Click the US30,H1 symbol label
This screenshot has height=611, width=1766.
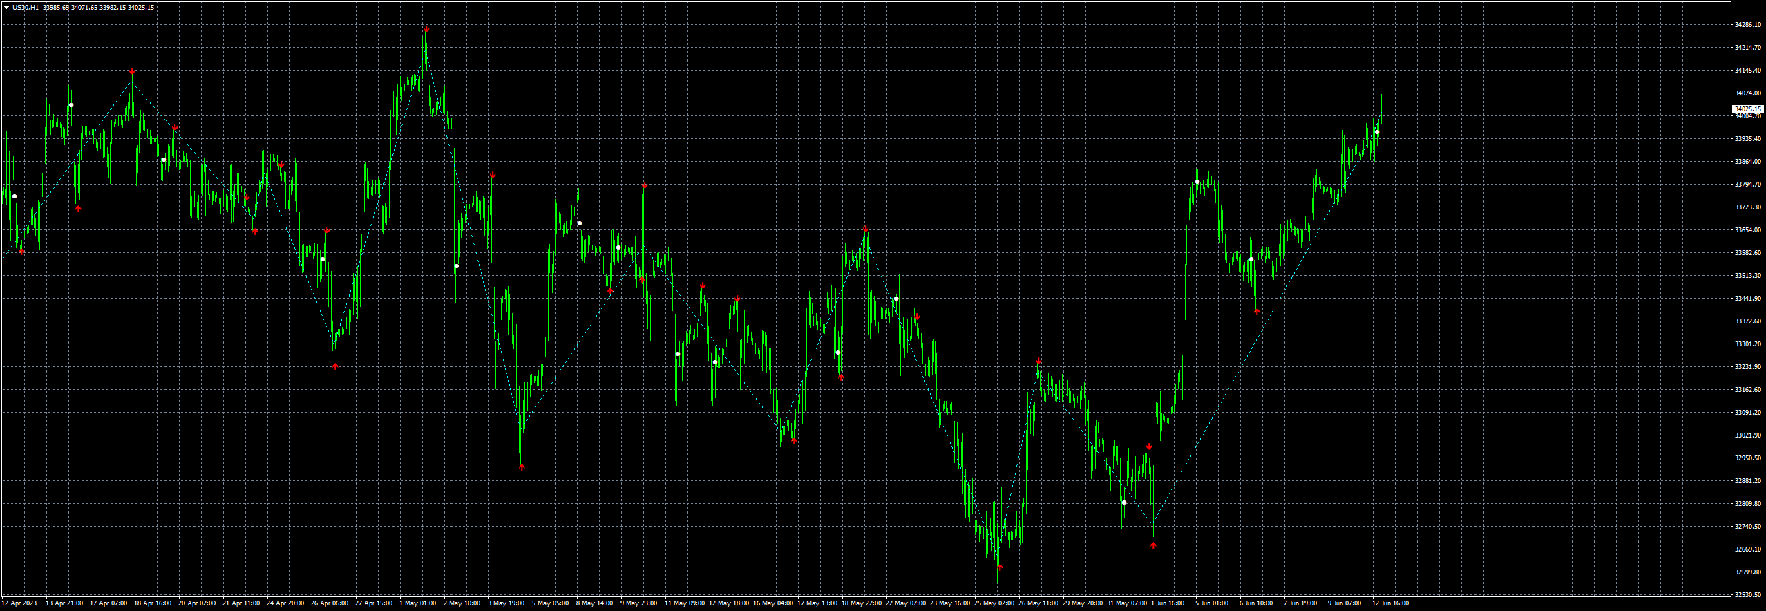(x=26, y=8)
